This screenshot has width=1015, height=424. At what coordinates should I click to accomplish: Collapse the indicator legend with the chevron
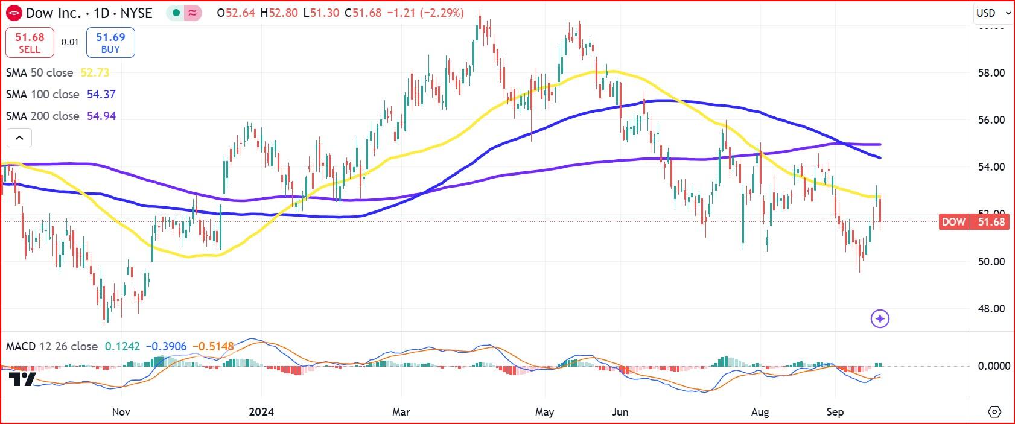[19, 138]
